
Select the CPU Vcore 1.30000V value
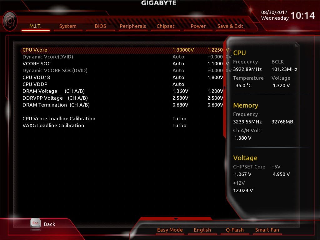pos(183,50)
